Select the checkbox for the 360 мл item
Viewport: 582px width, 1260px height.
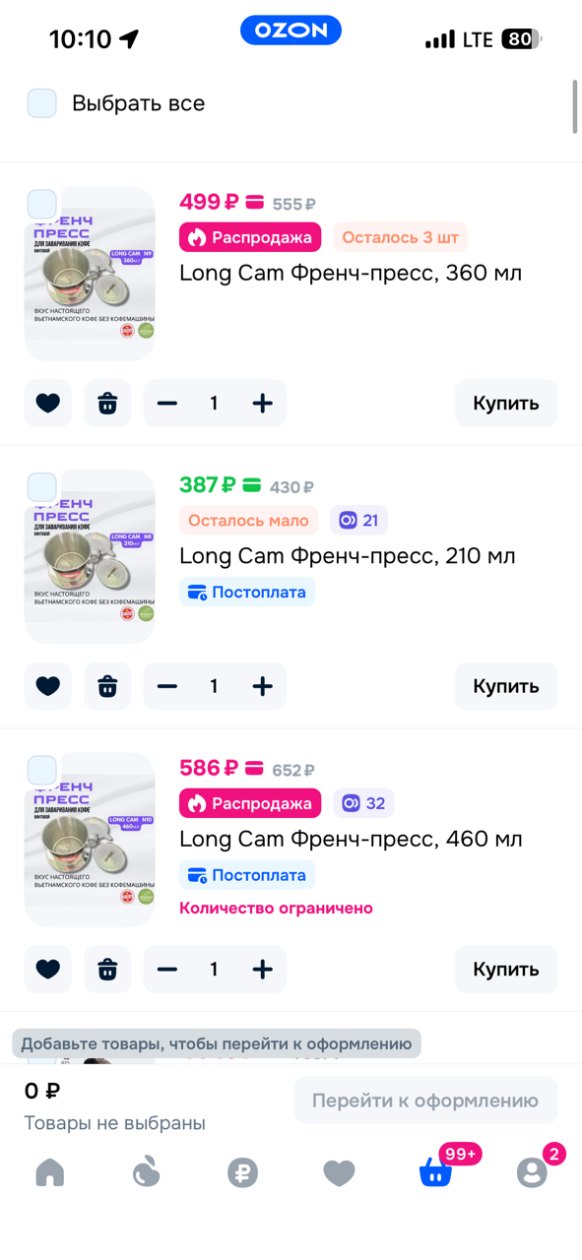(x=41, y=203)
